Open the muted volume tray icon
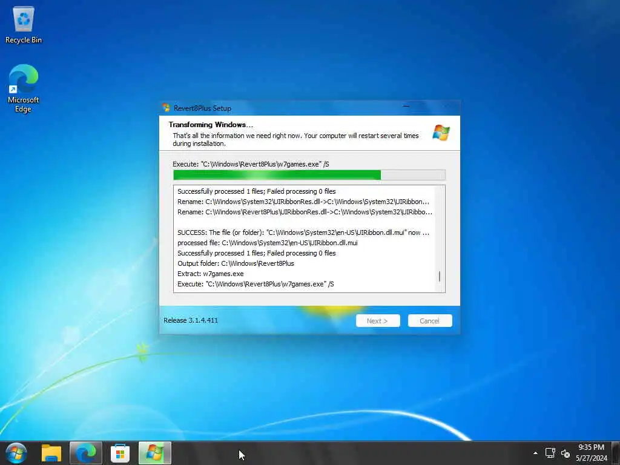Viewport: 620px width, 465px height. coord(566,453)
